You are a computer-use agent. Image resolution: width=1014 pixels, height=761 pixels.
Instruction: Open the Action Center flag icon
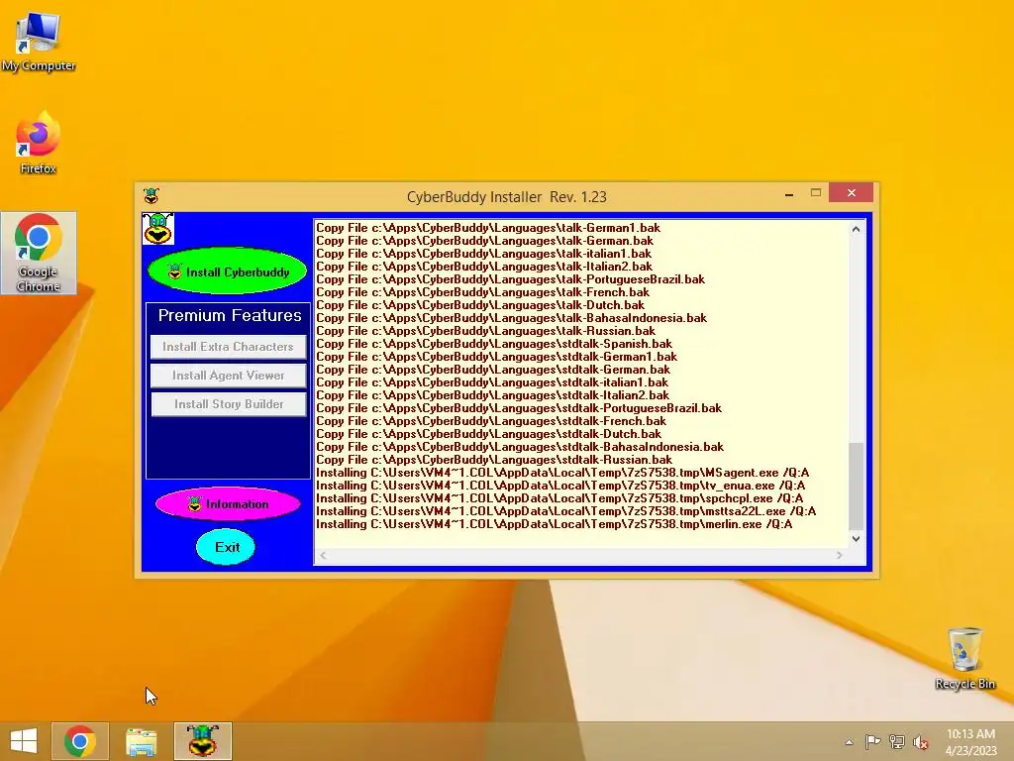click(872, 742)
